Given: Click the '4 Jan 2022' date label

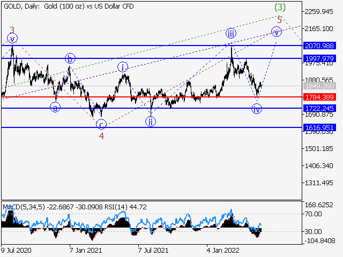Looking at the screenshot, I should click(223, 250).
